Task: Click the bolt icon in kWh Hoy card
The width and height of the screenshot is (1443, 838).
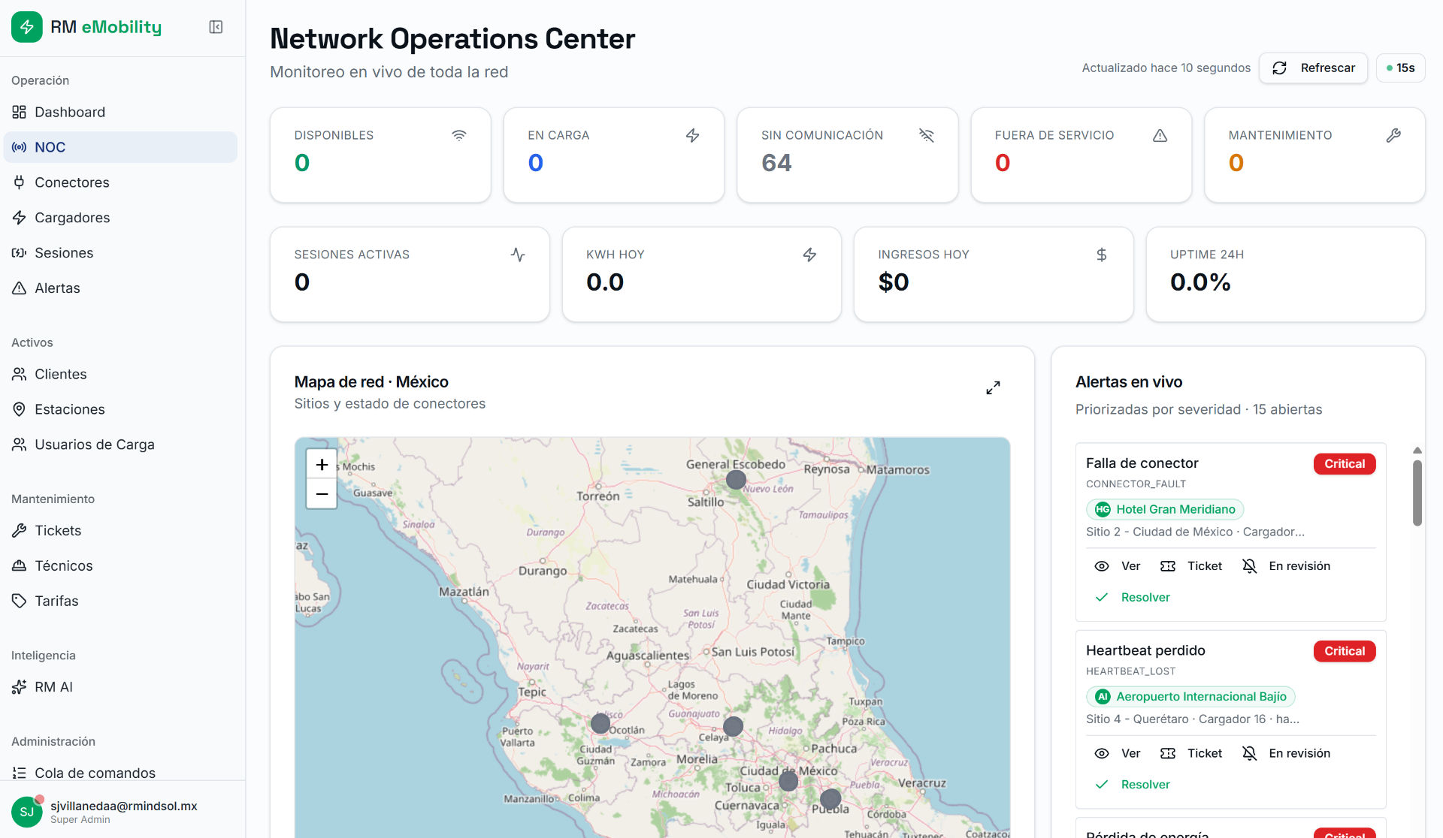Action: coord(809,255)
